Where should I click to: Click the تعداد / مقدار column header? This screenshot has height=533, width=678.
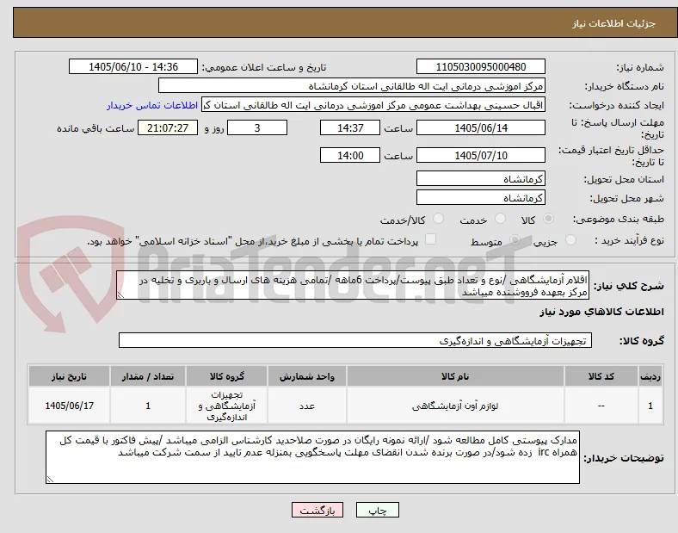[148, 376]
